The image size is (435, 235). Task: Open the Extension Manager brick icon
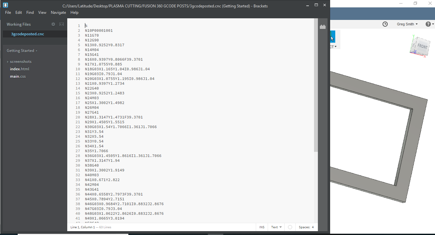pyautogui.click(x=323, y=27)
